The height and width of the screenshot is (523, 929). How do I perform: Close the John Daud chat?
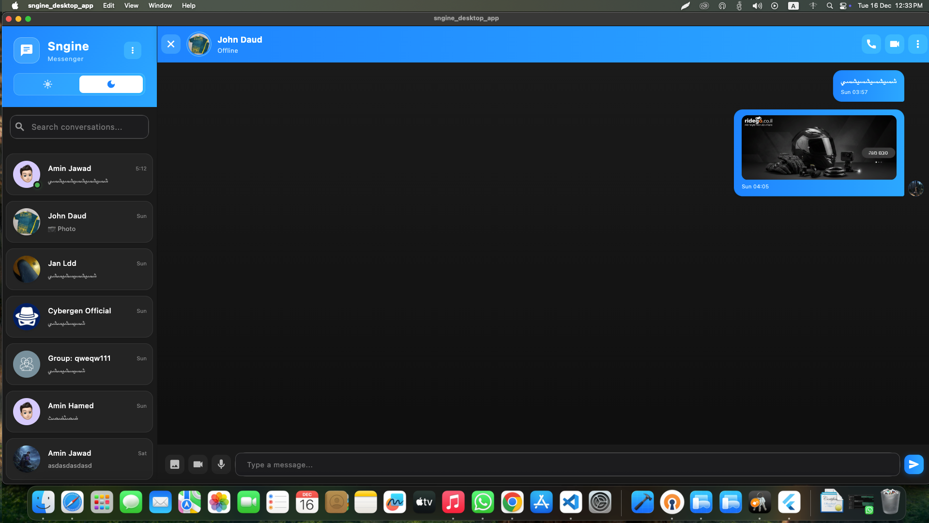tap(170, 44)
